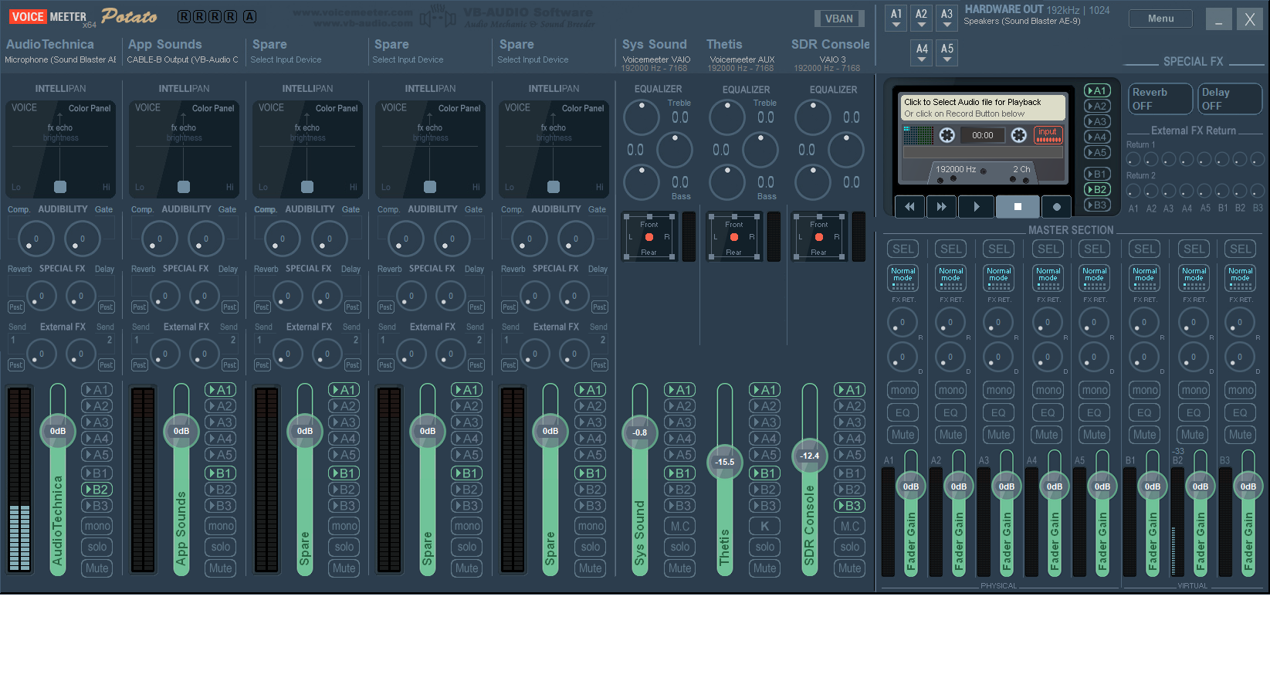
Task: Toggle recorder bus A5 beside the cassette
Action: click(x=1097, y=152)
